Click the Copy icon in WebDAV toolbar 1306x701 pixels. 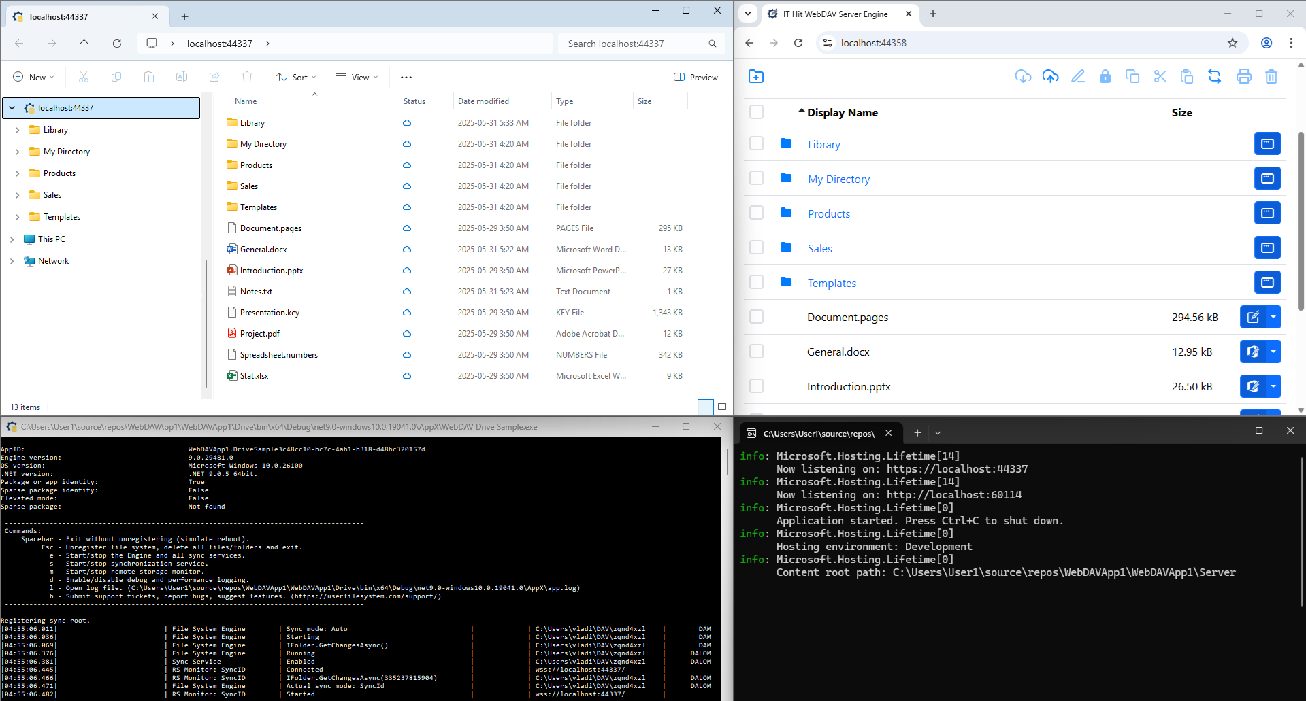1132,76
